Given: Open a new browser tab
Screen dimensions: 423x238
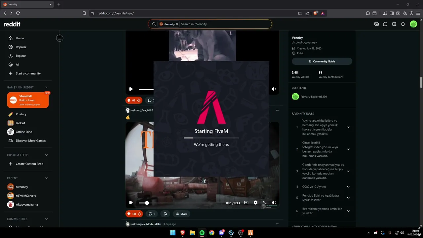Looking at the screenshot, I should (x=58, y=4).
